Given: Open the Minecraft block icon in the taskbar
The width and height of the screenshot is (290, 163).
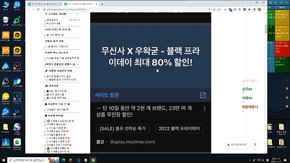Looking at the screenshot, I should coord(71,160).
